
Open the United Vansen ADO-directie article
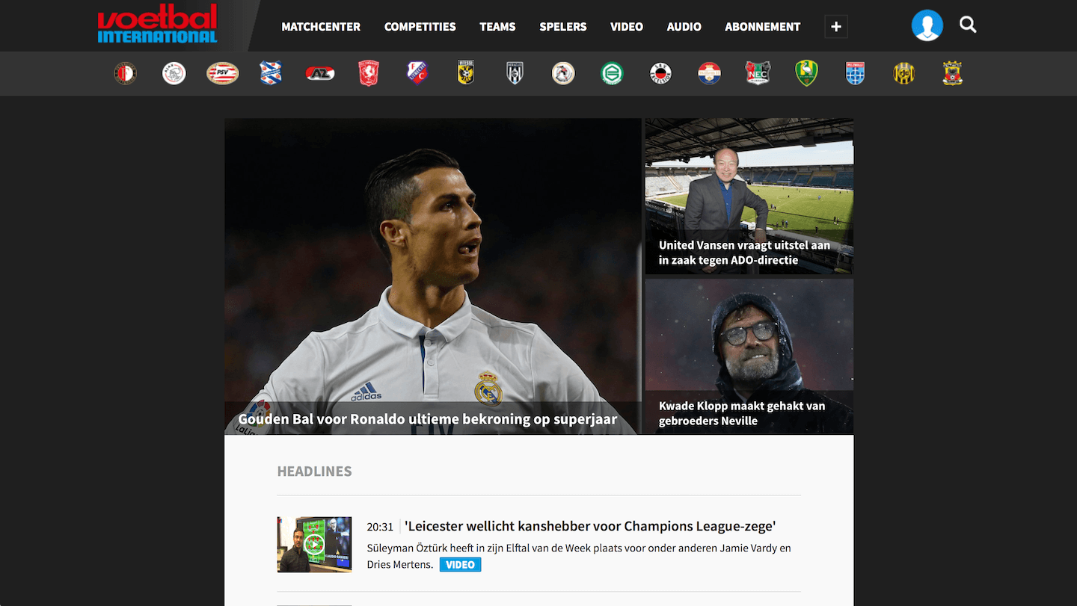749,197
